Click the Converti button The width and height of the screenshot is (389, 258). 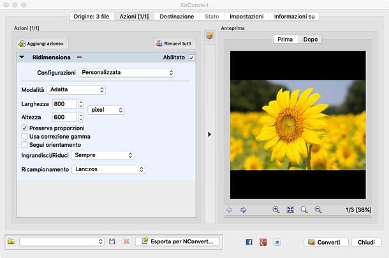click(x=327, y=242)
